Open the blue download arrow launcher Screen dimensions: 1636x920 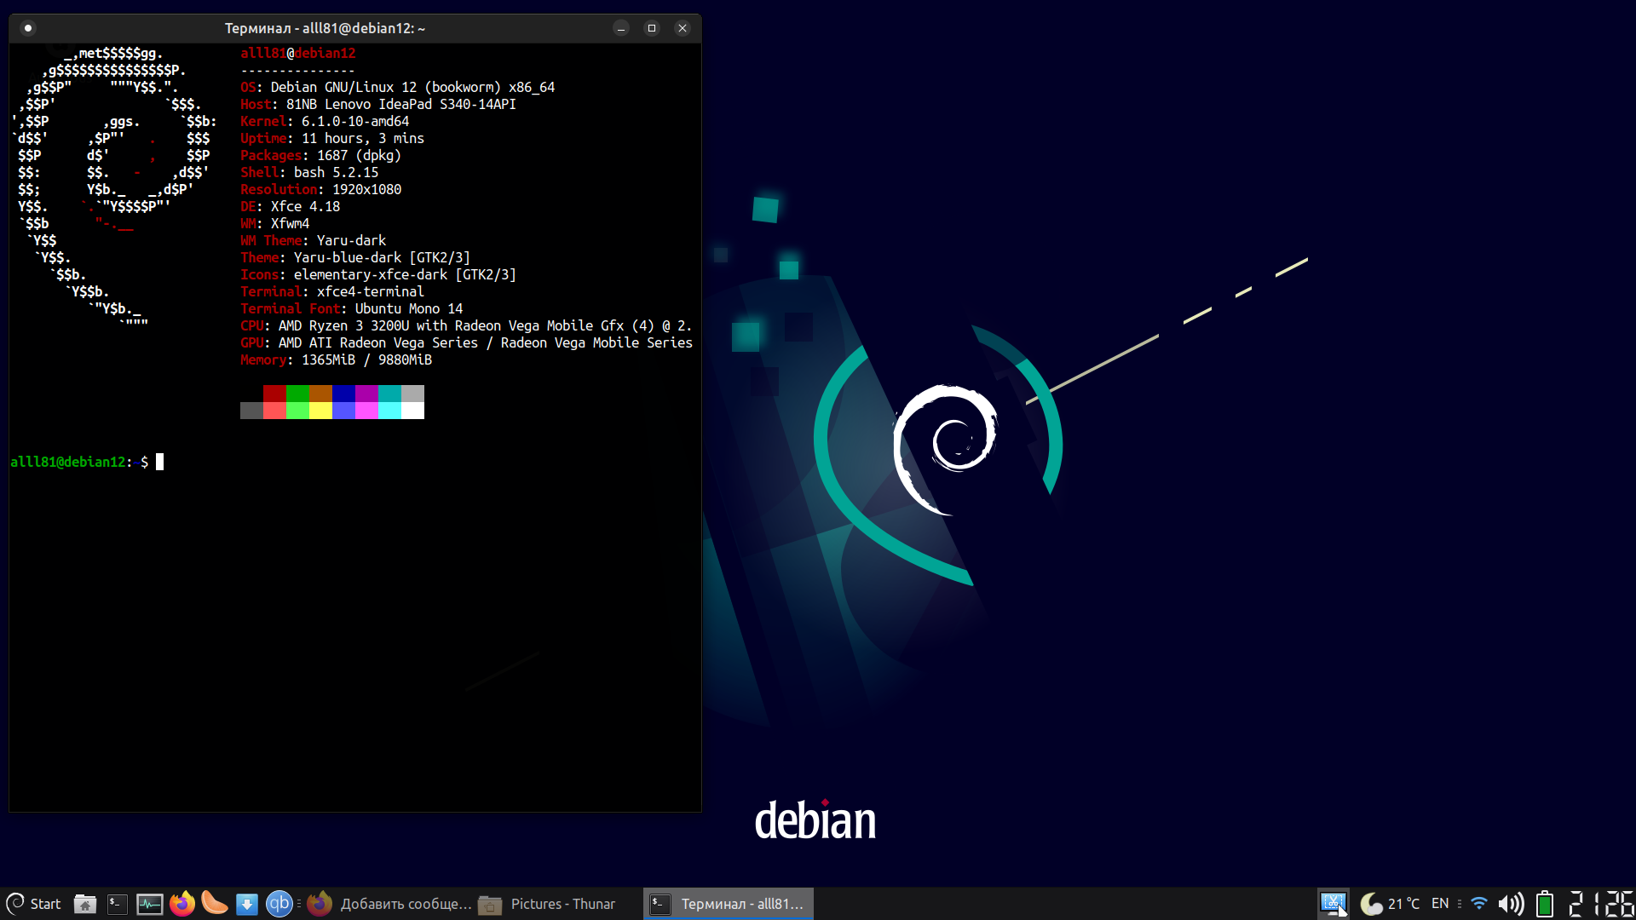(246, 904)
